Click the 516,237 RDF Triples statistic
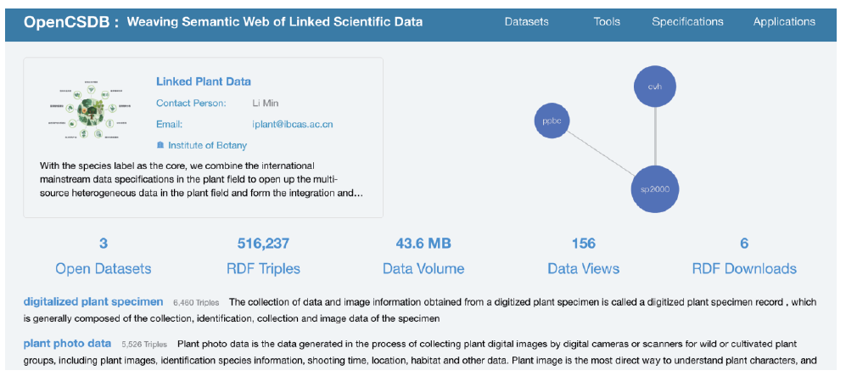846x376 pixels. pos(263,256)
